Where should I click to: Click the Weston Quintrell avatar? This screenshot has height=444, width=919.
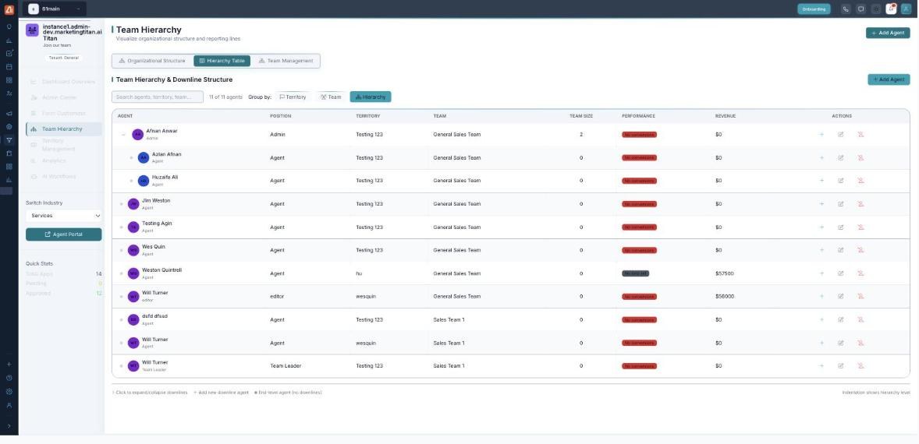133,273
